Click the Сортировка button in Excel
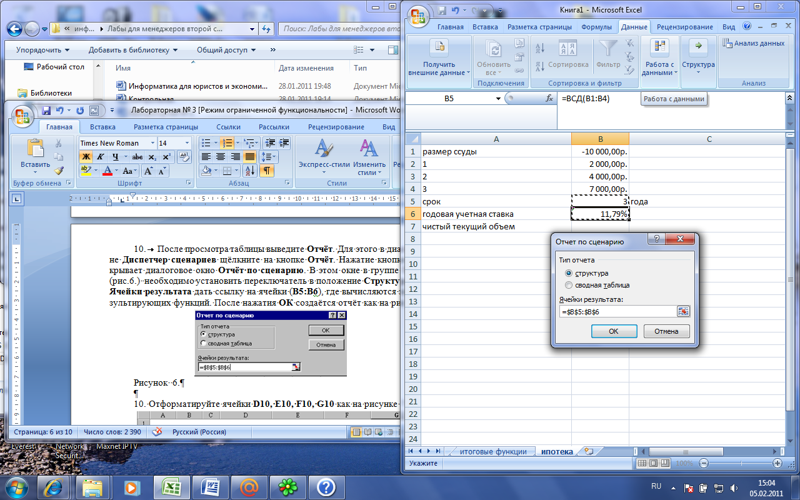800x500 pixels. point(568,54)
